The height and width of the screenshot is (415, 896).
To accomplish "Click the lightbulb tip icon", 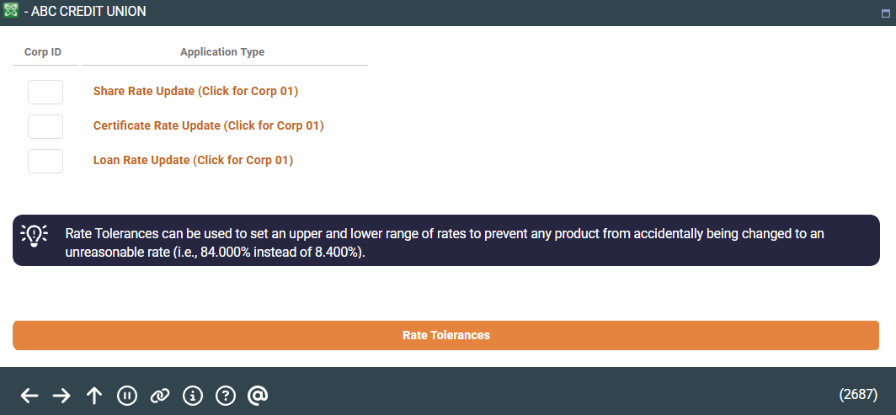I will [x=34, y=235].
